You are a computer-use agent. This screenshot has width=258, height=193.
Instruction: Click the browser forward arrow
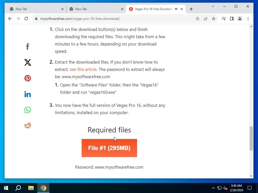point(18,19)
